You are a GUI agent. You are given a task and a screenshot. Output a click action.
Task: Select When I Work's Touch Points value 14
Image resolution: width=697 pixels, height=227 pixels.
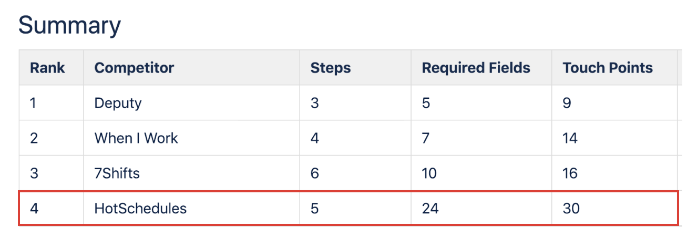pos(570,138)
